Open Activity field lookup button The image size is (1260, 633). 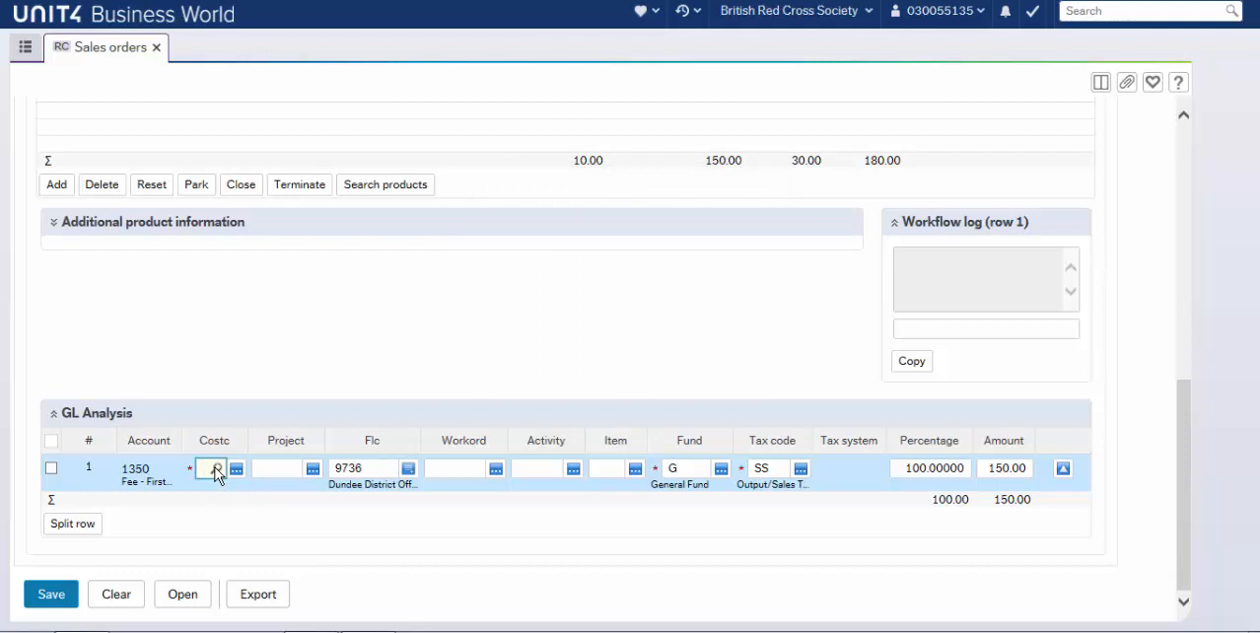click(574, 468)
